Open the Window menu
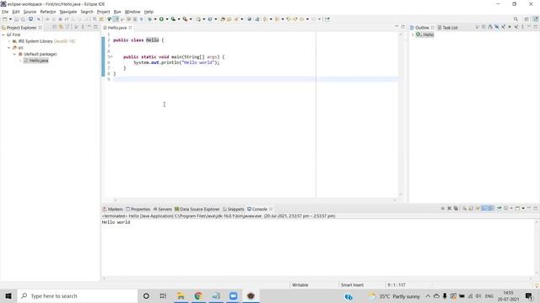This screenshot has height=303, width=540. (x=132, y=12)
